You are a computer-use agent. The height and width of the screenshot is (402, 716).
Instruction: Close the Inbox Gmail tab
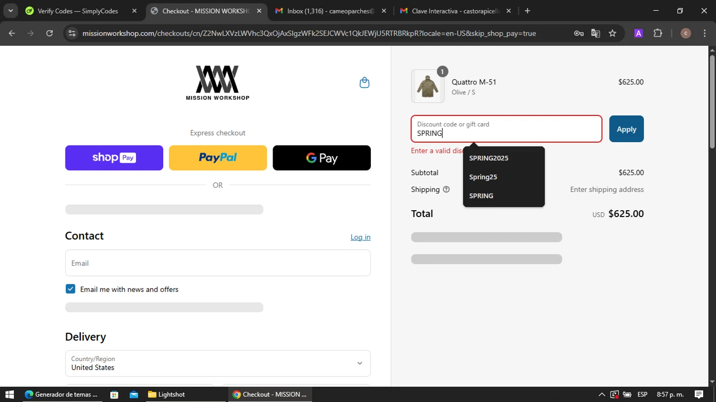click(384, 11)
